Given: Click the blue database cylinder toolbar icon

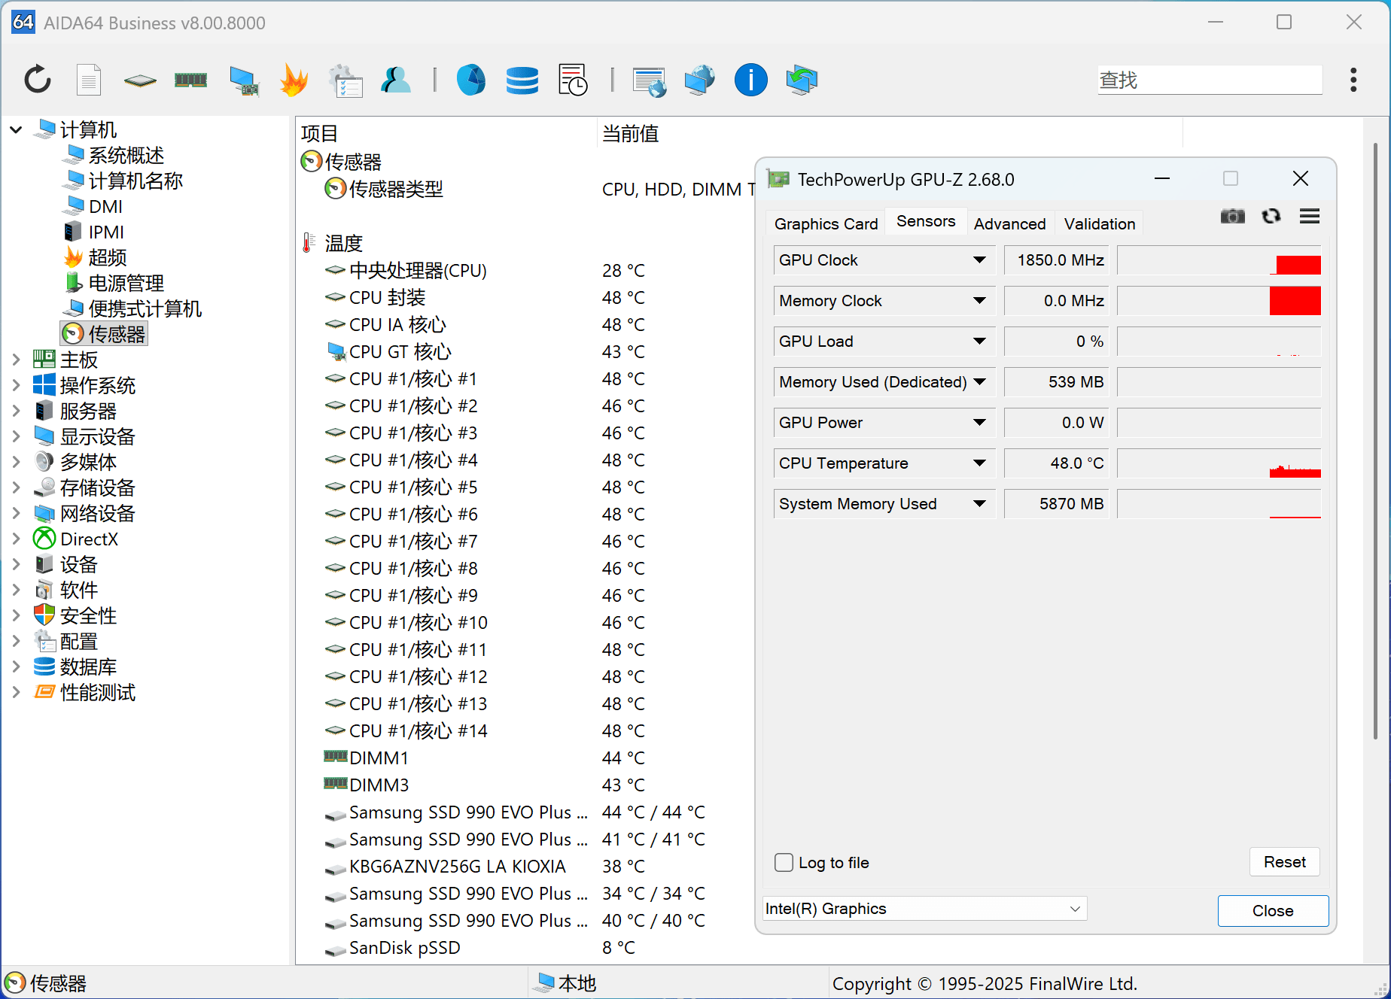Looking at the screenshot, I should tap(522, 80).
